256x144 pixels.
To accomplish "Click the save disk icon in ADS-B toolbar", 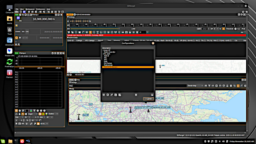I will point(127,32).
